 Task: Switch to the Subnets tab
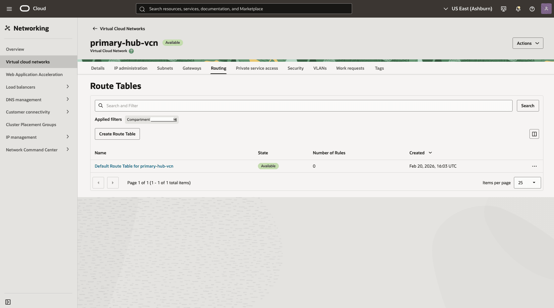pos(165,68)
